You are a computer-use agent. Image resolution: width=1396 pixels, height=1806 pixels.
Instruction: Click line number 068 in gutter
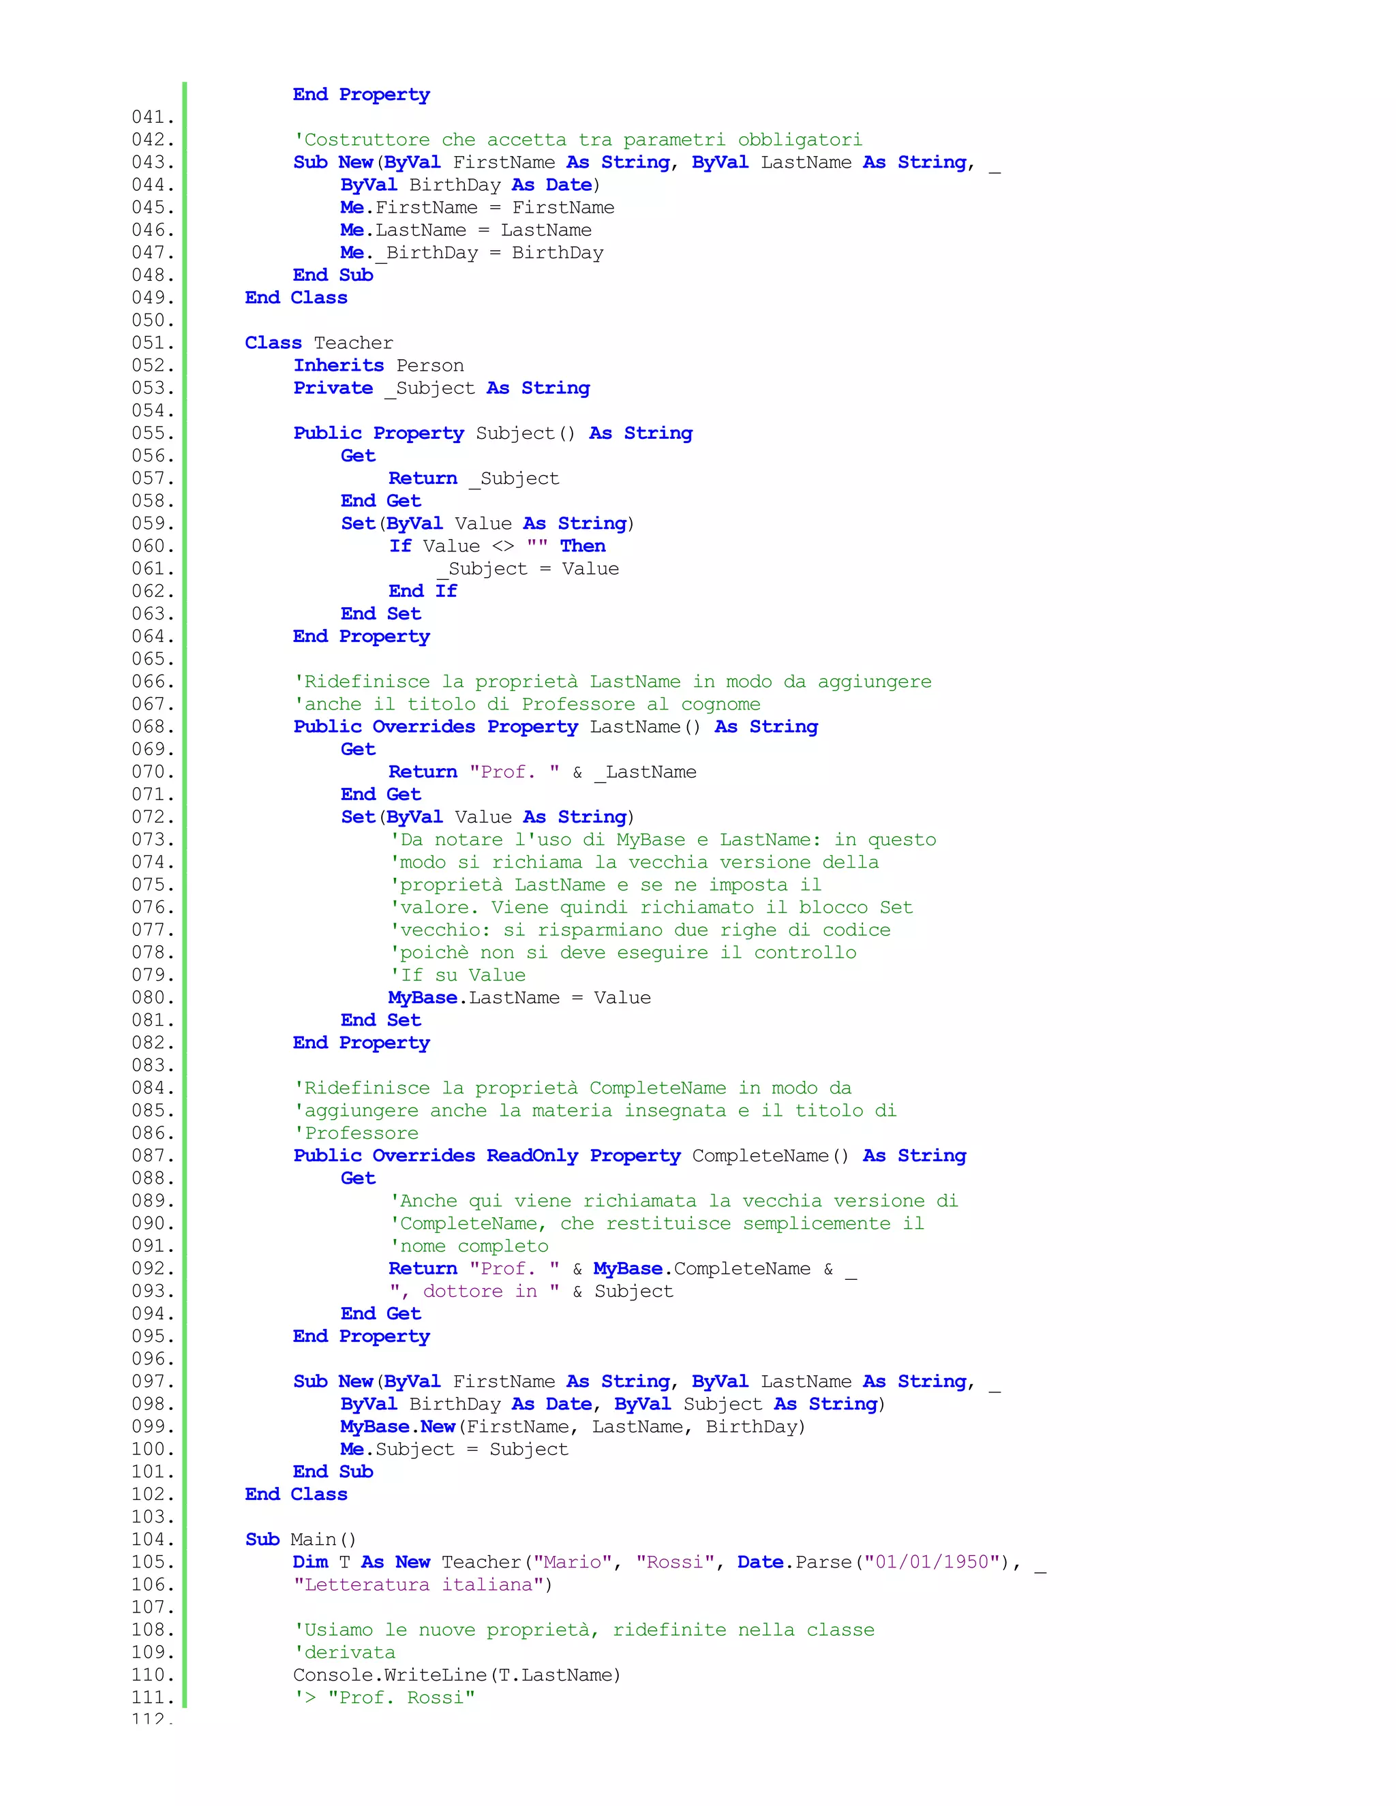tap(153, 727)
